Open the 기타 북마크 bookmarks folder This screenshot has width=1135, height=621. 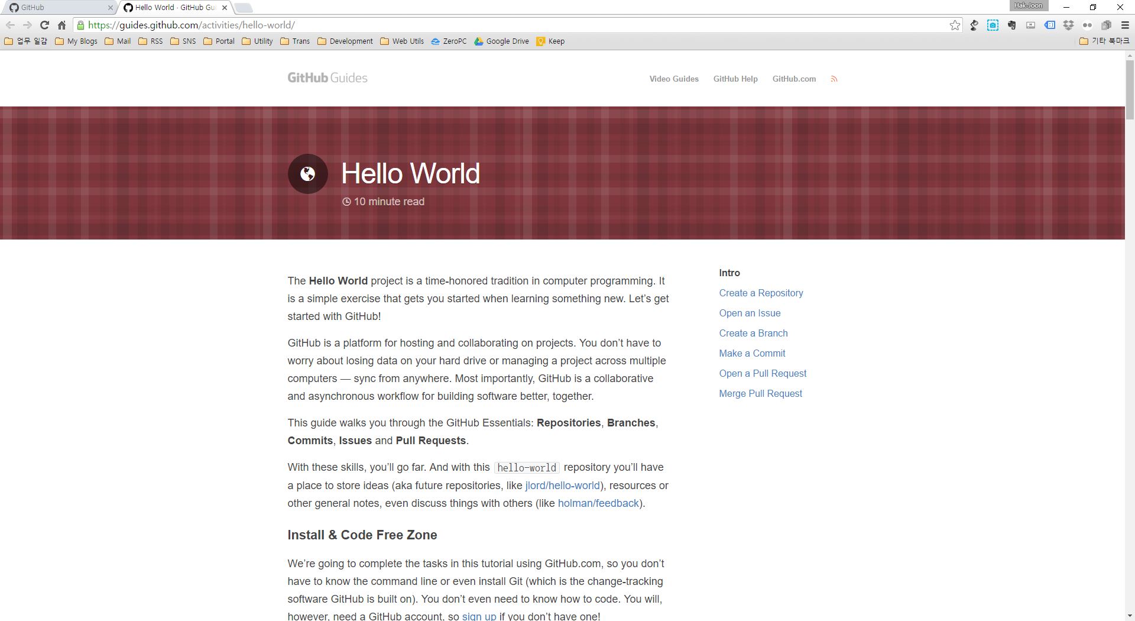click(1103, 41)
